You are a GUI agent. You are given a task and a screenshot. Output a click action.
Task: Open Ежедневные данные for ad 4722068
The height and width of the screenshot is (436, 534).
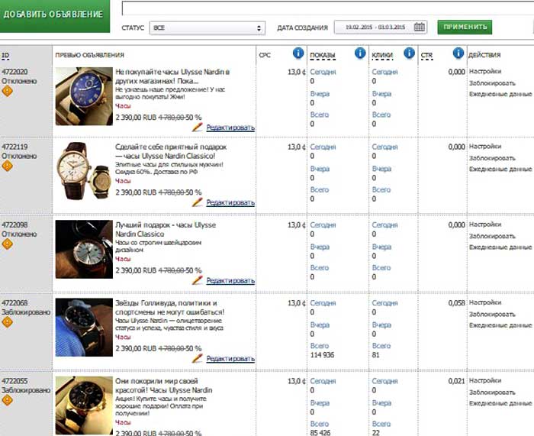click(x=500, y=325)
